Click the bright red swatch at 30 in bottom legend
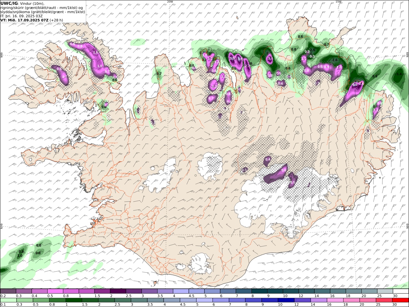Image resolution: width=409 pixels, height=307 pixels. (x=401, y=300)
